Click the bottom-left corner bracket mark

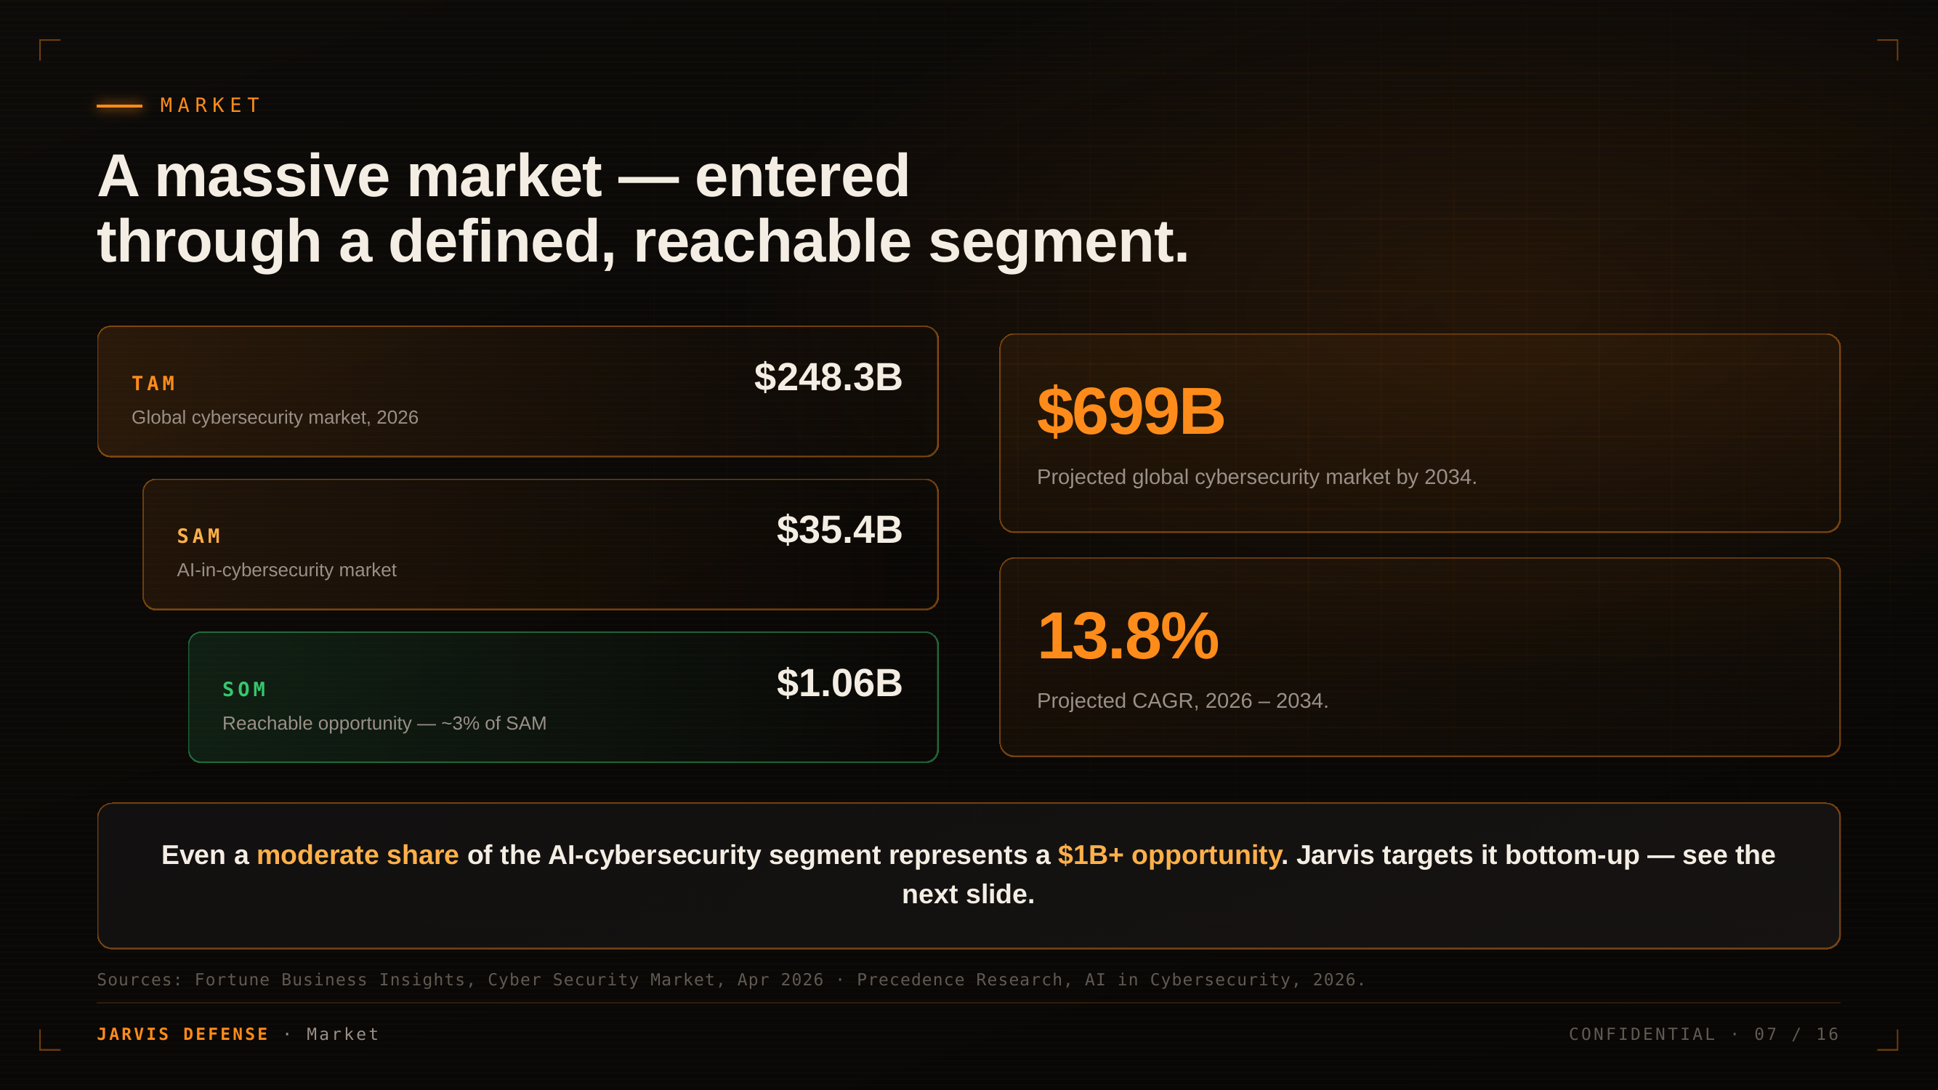[x=49, y=1040]
